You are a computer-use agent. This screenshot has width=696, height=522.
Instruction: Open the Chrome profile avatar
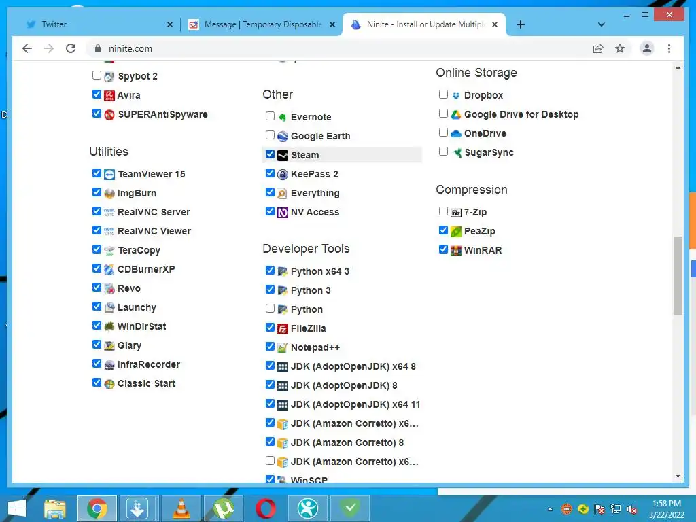(647, 48)
